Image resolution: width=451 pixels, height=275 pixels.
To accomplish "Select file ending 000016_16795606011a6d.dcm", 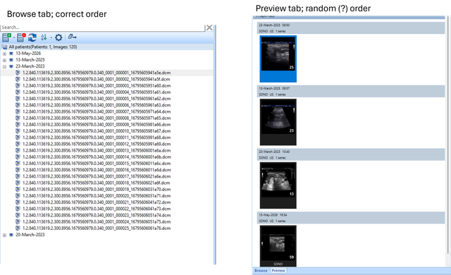I will point(97,170).
